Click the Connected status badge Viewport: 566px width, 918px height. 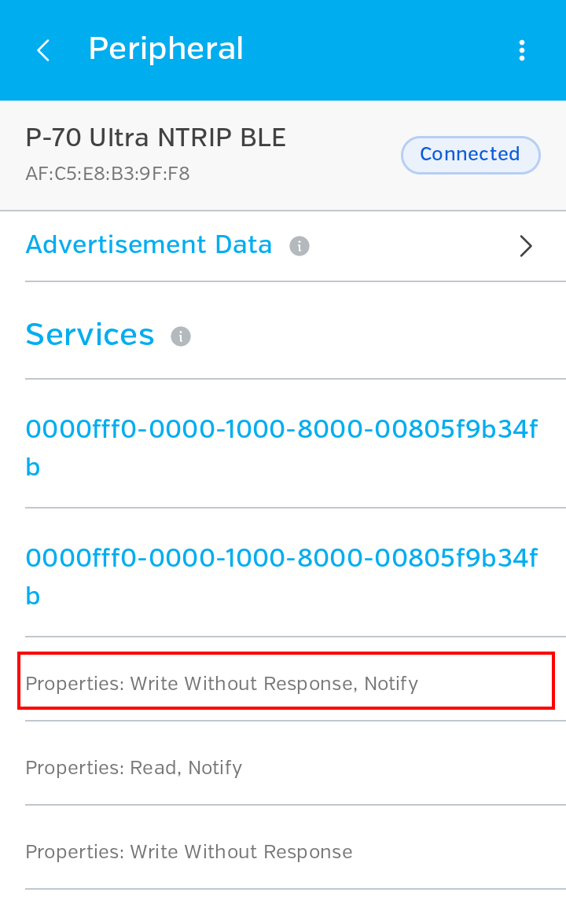470,154
